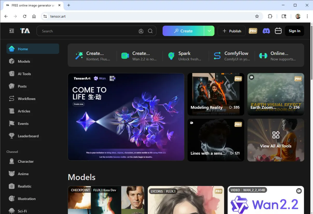Screen dimensions: 313x214
Task: Open View All AI Tools
Action: pos(276,140)
